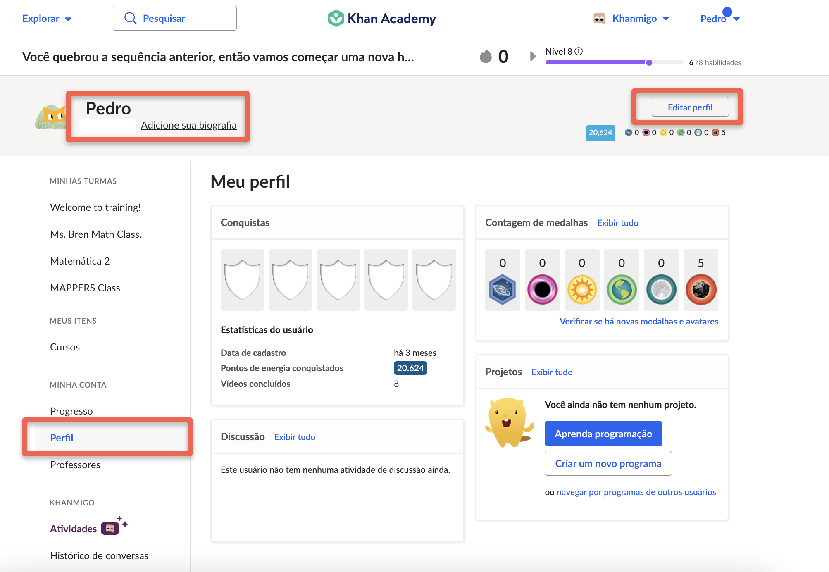829x572 pixels.
Task: Open MAPPERS Class in sidebar
Action: 85,288
